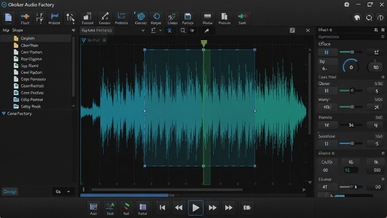Click the Ante button in bottom toolbar
Screen dimensions: 387x218
coord(94,209)
